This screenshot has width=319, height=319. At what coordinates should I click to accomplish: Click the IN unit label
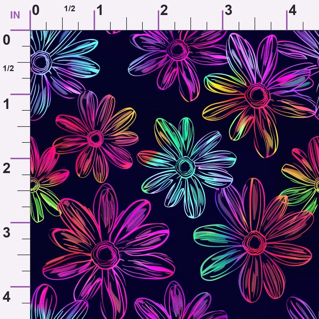(x=15, y=15)
